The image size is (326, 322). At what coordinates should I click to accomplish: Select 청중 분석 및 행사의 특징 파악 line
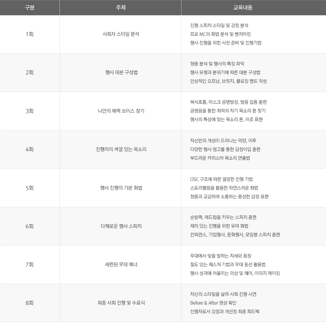(217, 64)
